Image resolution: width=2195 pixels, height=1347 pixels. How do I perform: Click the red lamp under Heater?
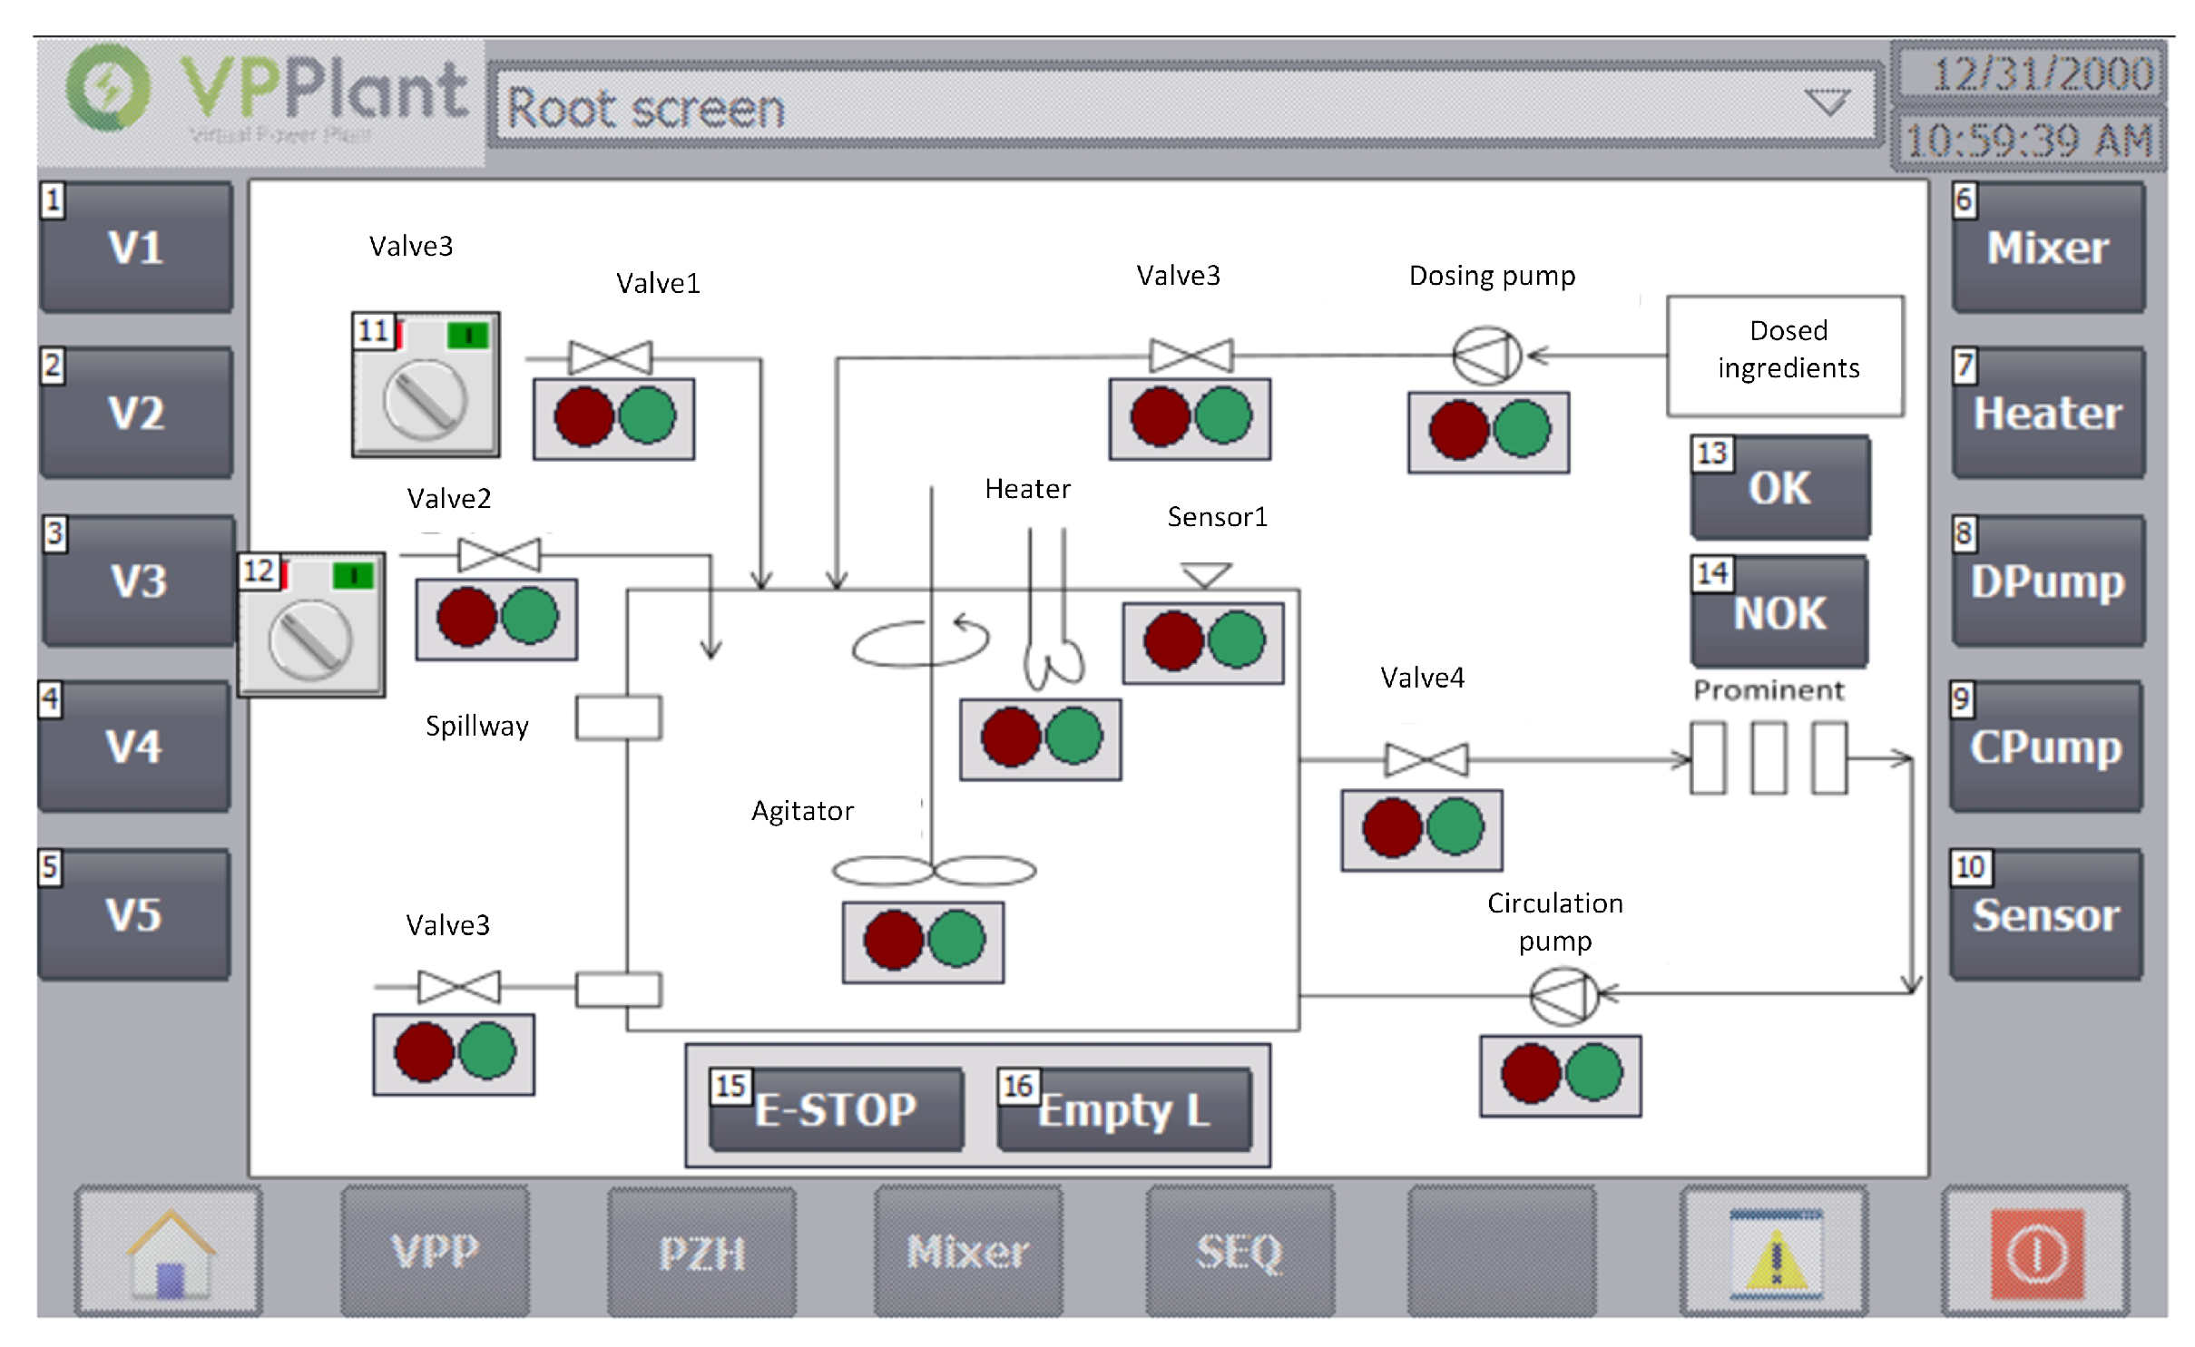pos(1011,737)
